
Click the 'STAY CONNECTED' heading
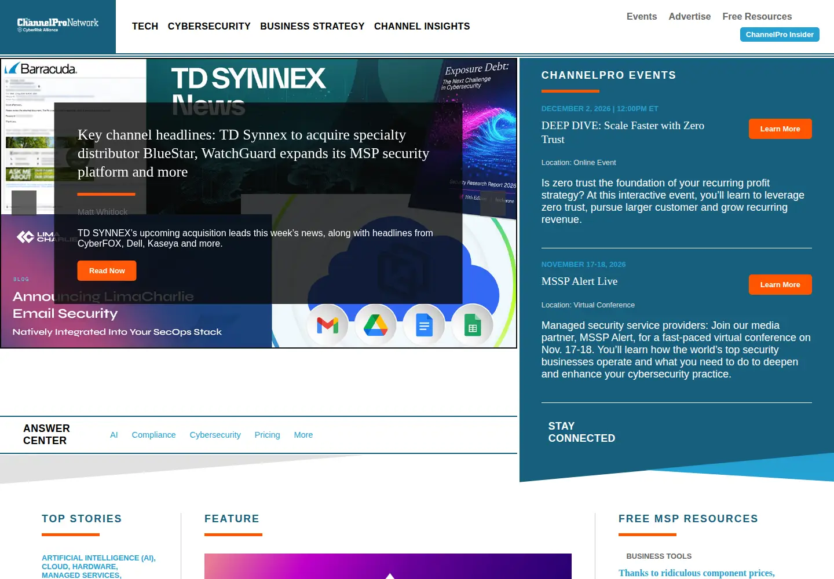[x=582, y=433]
